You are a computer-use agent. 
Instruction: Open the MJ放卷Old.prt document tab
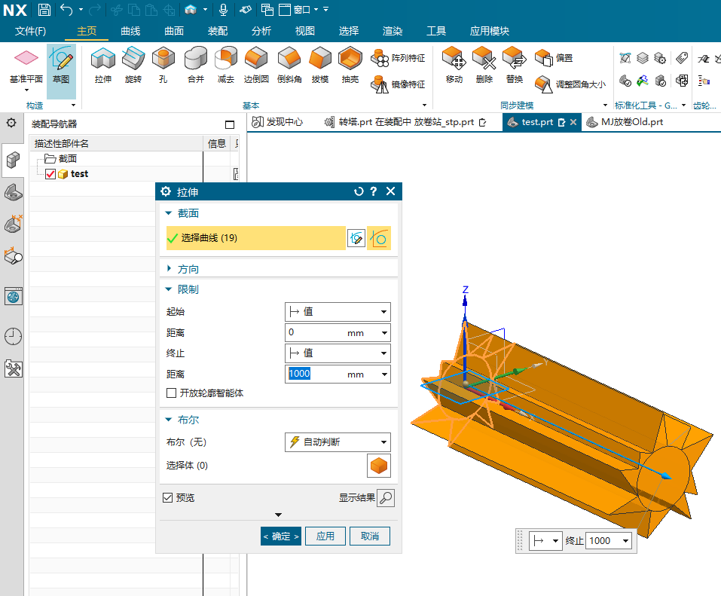[x=625, y=122]
